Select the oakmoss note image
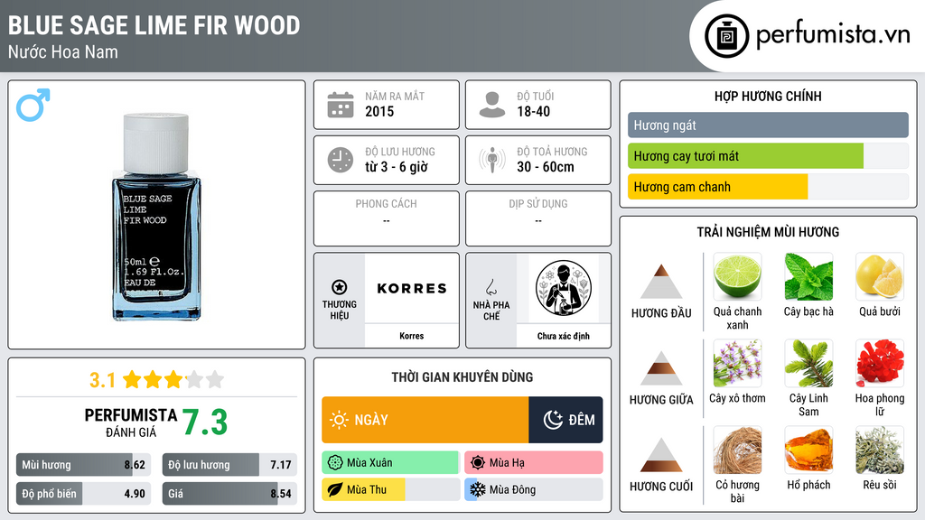Screen dimensions: 925x520 880,450
